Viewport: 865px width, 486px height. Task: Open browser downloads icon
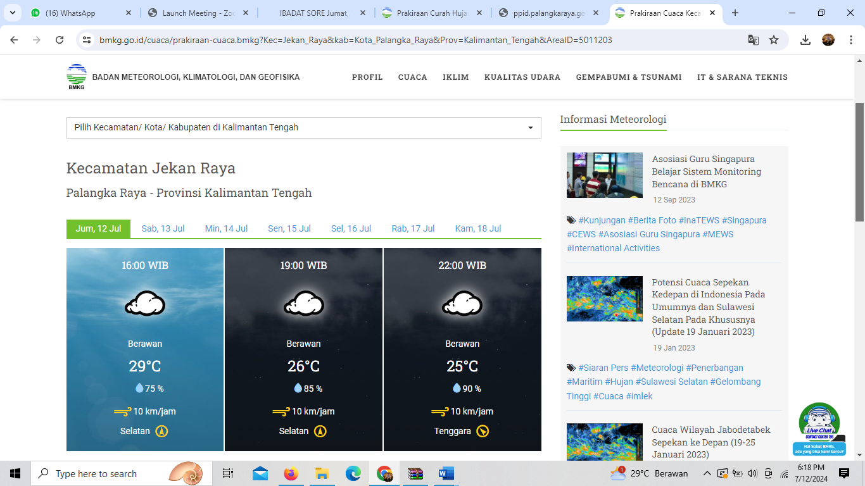pos(805,40)
